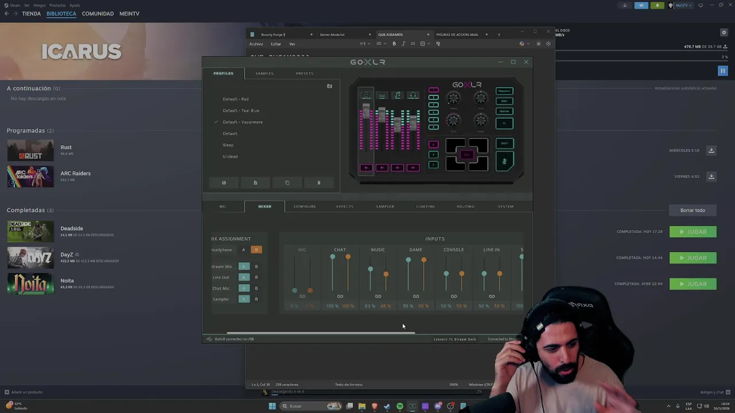The width and height of the screenshot is (735, 413).
Task: Create a new GoXLR profile
Action: tap(256, 182)
